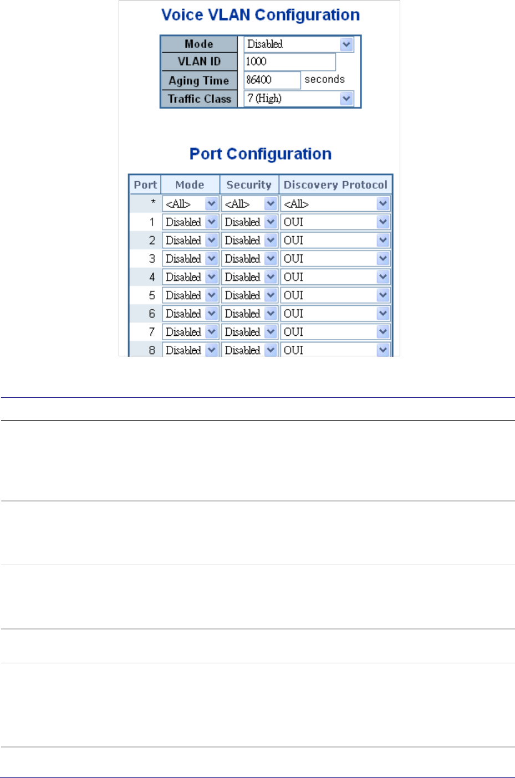Screen dimensions: 515x778
Task: Click the VLAN ID input field
Action: (289, 62)
